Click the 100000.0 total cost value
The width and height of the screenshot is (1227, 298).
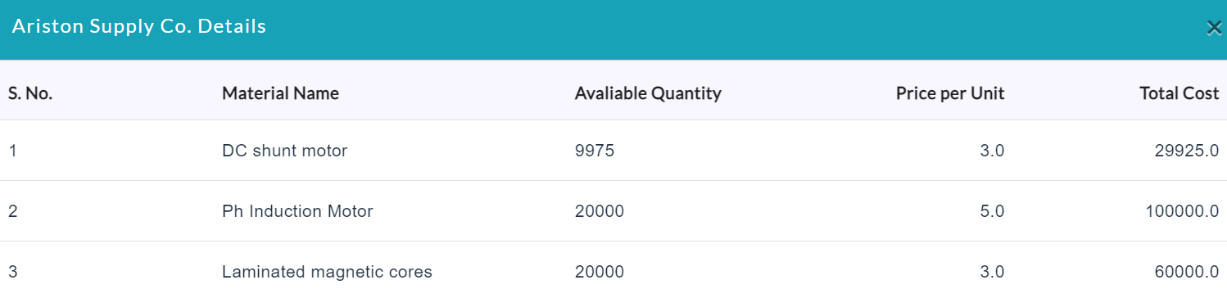click(x=1182, y=211)
